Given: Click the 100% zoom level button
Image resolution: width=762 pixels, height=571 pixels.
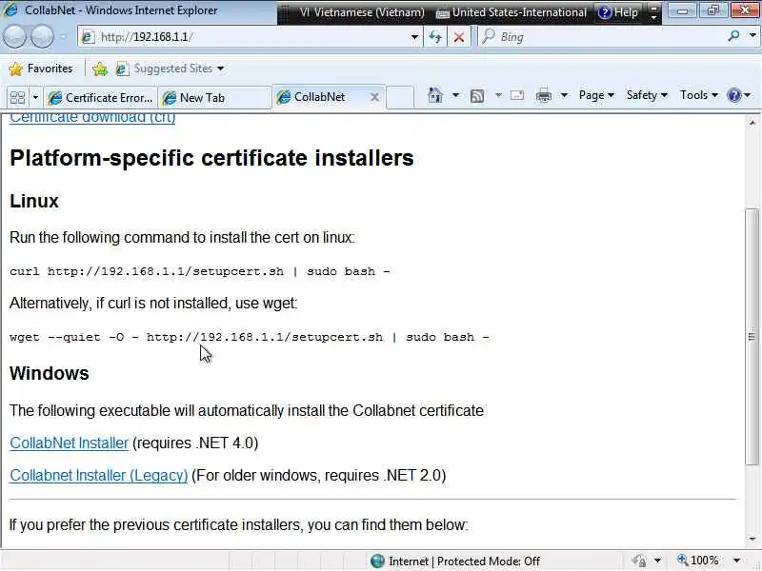Looking at the screenshot, I should (x=698, y=561).
